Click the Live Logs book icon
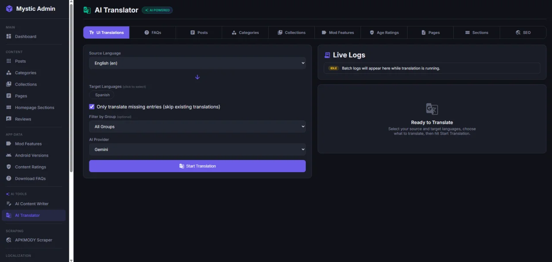The width and height of the screenshot is (552, 262). click(327, 55)
